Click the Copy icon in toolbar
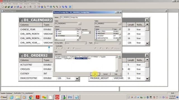Screen dimensions: 179x100 28,7
